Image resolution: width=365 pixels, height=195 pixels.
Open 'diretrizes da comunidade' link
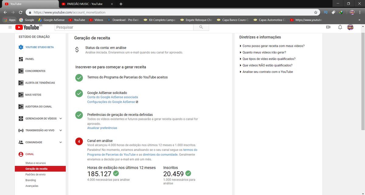tap(160, 155)
